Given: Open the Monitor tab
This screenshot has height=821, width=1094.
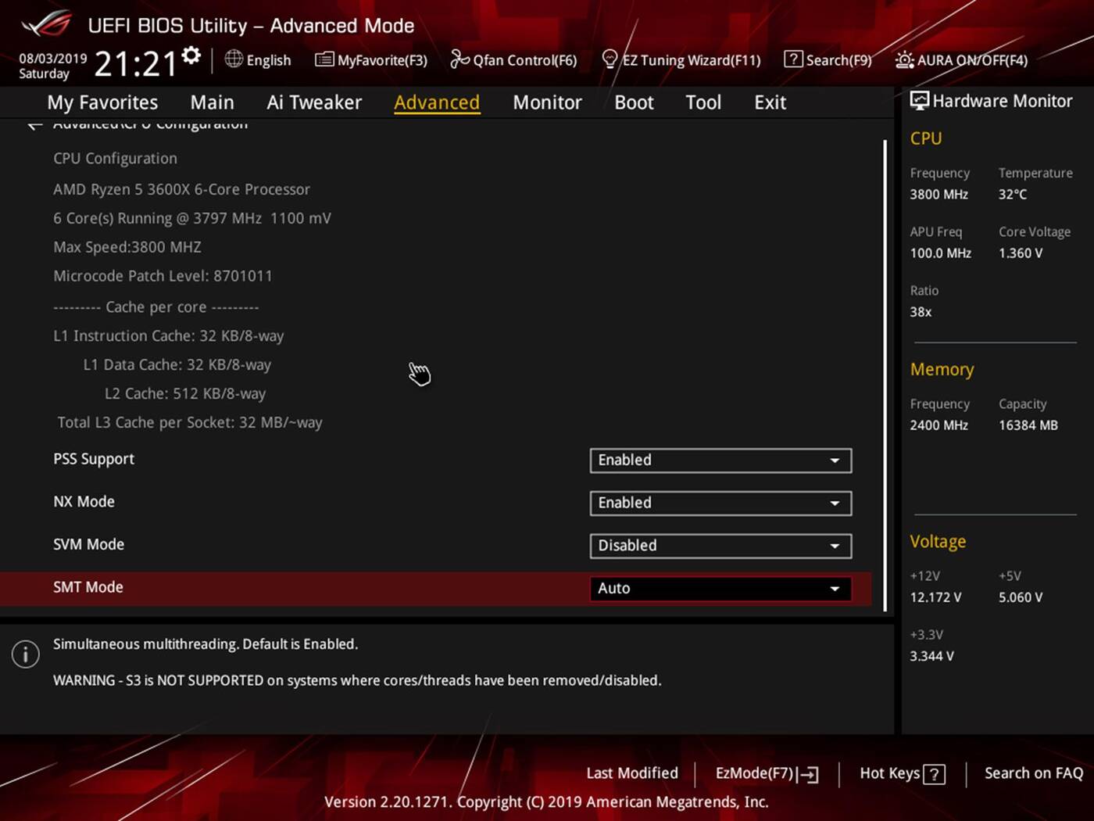Looking at the screenshot, I should point(547,102).
